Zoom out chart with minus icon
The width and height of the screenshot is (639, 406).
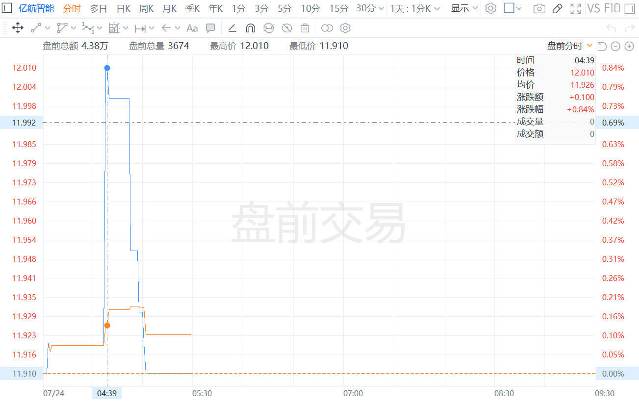click(615, 46)
